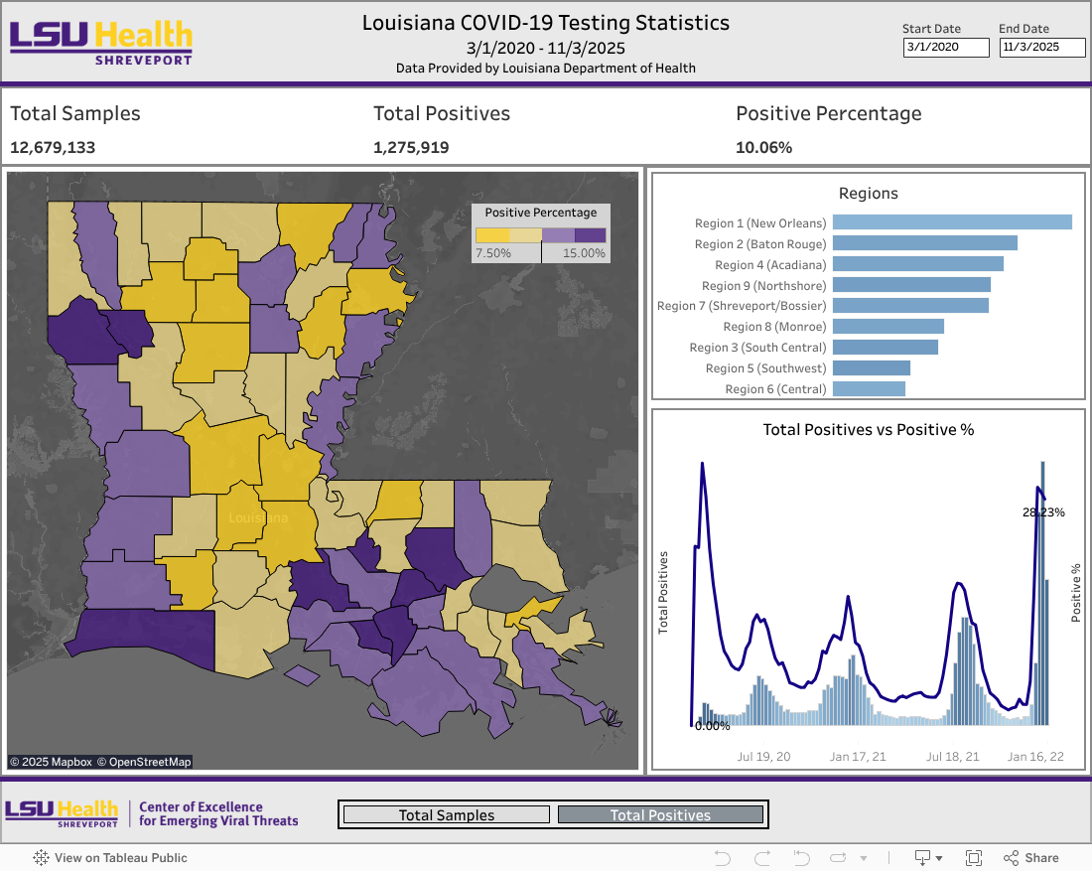Open the download options icon
This screenshot has width=1092, height=871.
tap(923, 858)
